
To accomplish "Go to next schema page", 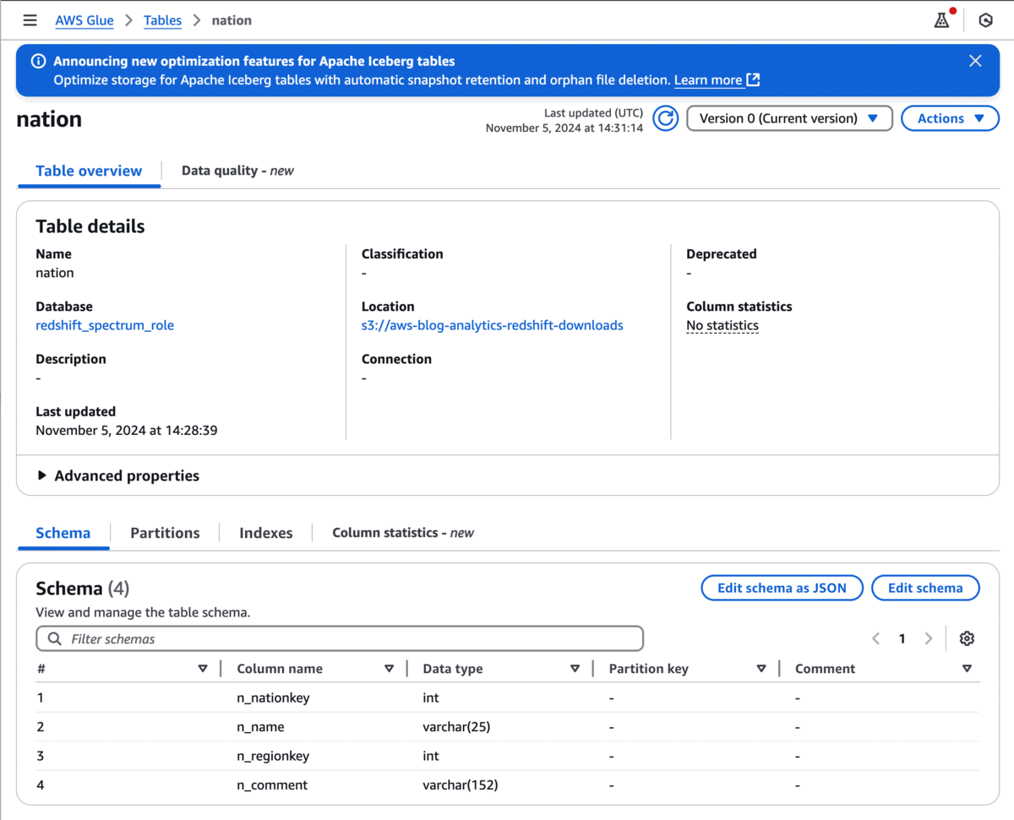I will 928,638.
